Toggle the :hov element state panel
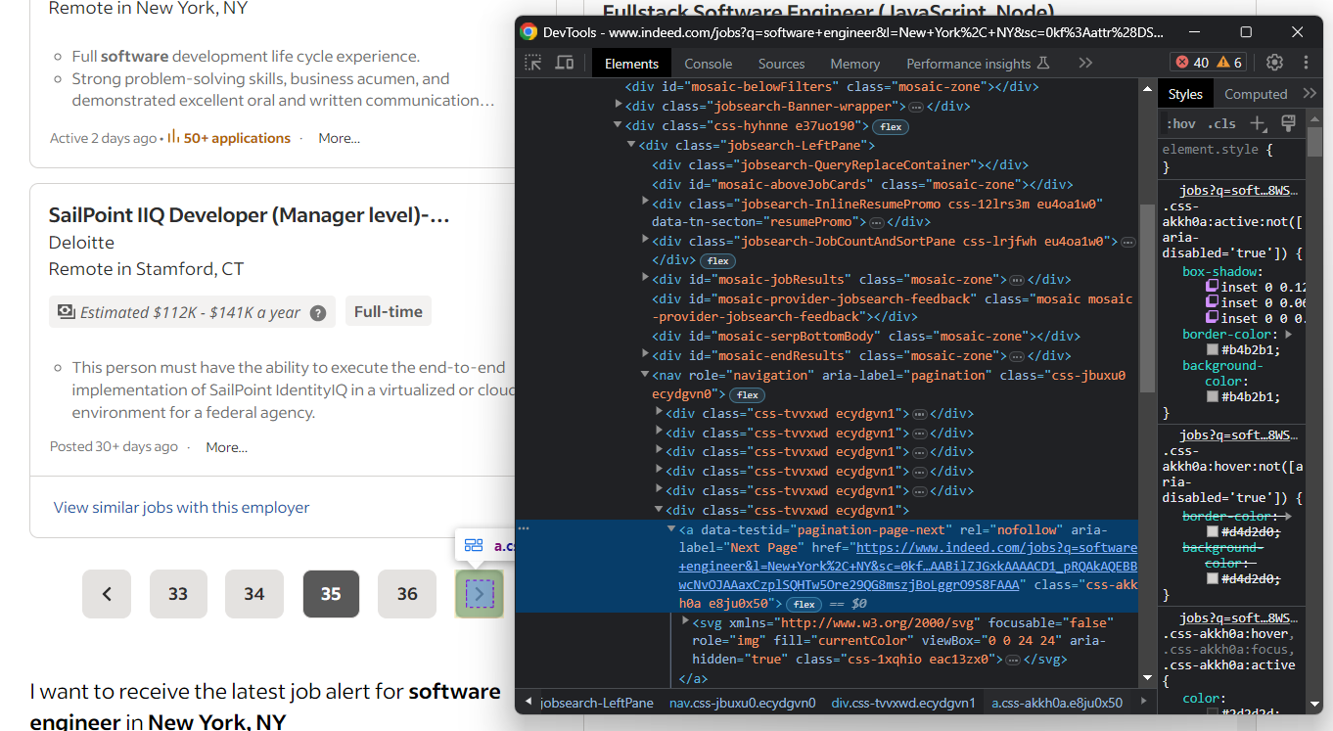 [1181, 123]
